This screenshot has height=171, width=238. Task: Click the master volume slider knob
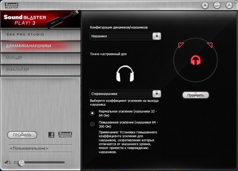pos(21,163)
